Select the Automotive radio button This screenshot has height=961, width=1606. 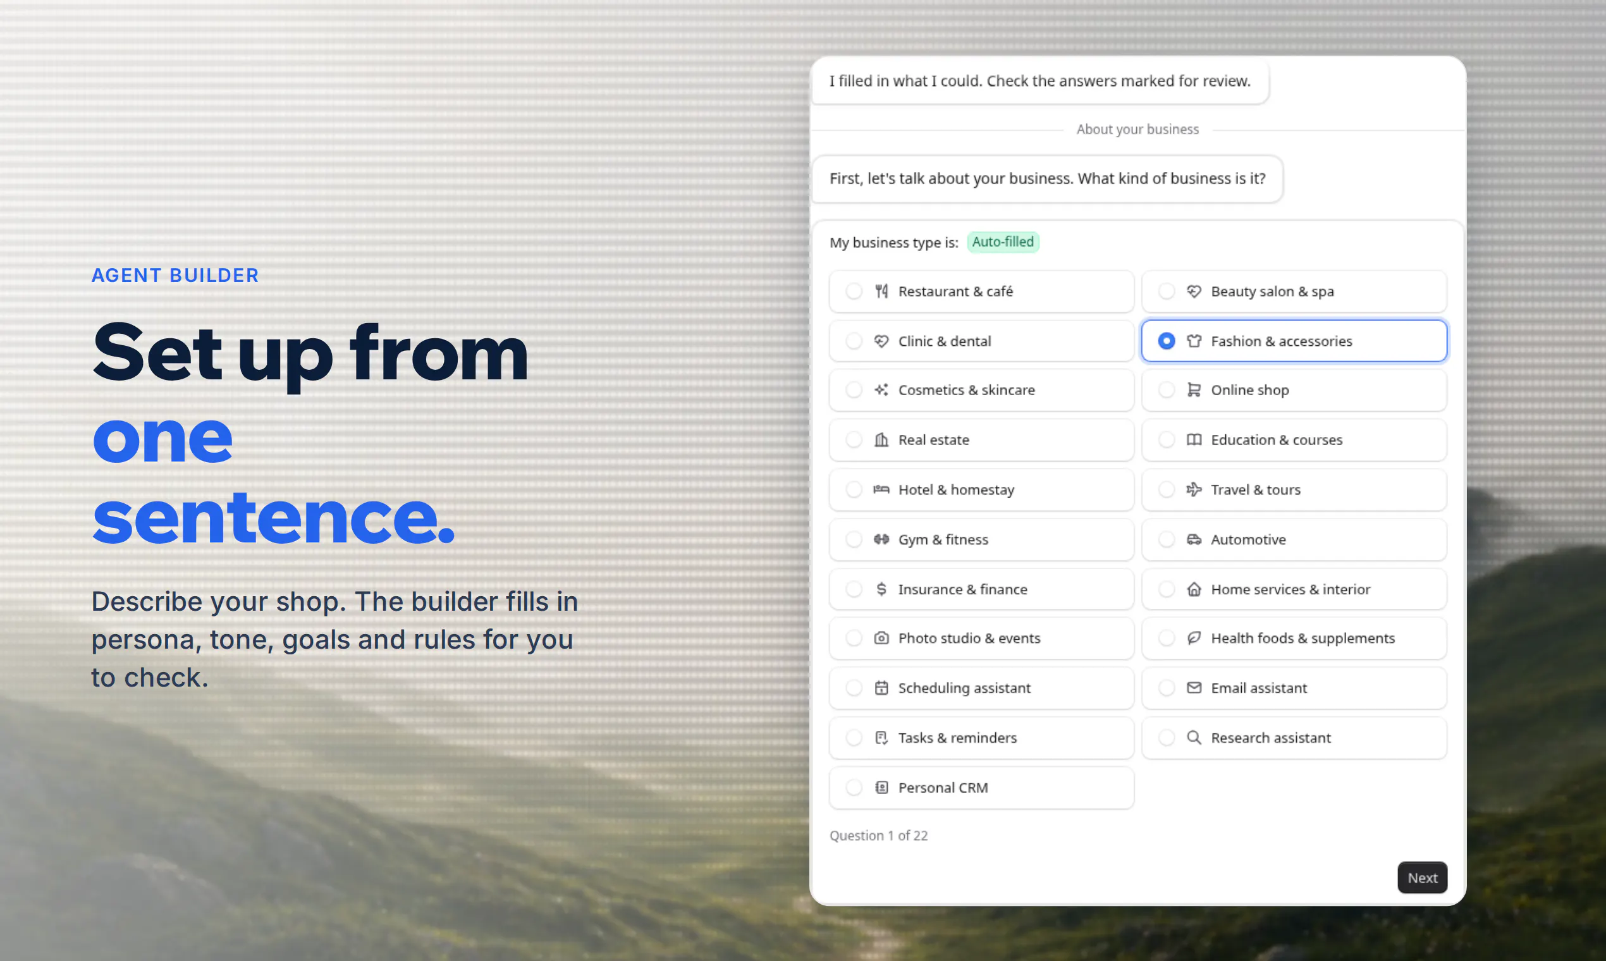click(1167, 539)
